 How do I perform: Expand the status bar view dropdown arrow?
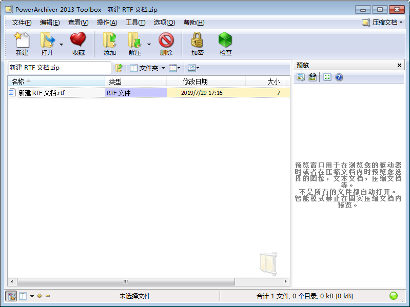click(x=32, y=296)
